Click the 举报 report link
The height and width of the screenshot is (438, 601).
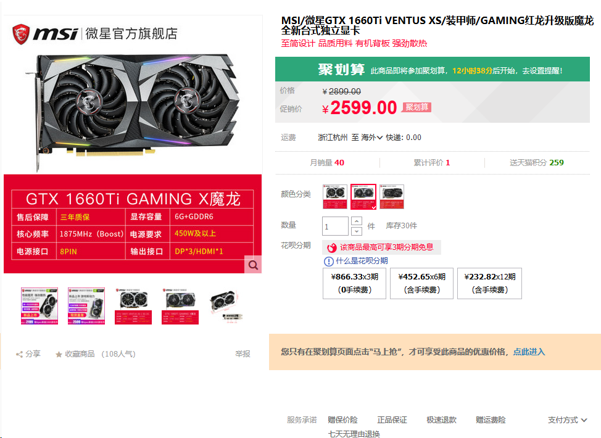coord(242,354)
